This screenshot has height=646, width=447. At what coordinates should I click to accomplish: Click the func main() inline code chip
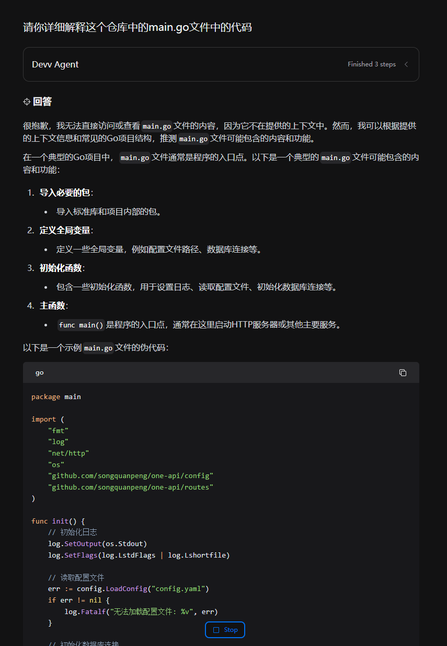(81, 325)
